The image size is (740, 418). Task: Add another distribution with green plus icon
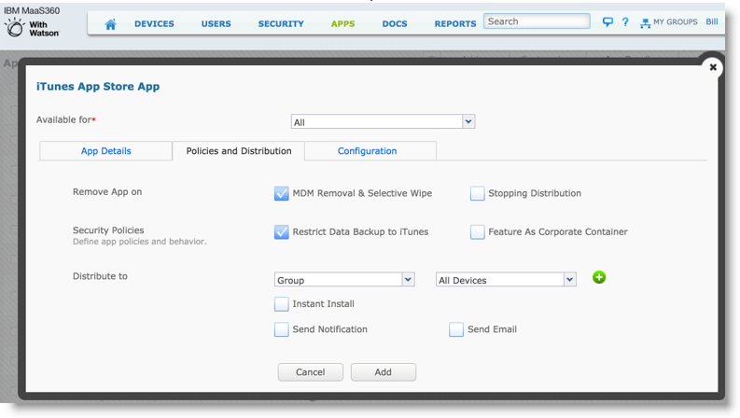[599, 277]
